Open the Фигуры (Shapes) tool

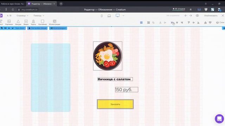(x=18, y=22)
